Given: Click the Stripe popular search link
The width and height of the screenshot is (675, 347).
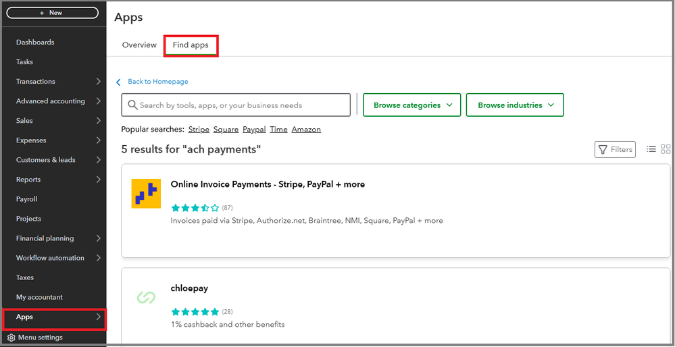Looking at the screenshot, I should click(x=199, y=130).
